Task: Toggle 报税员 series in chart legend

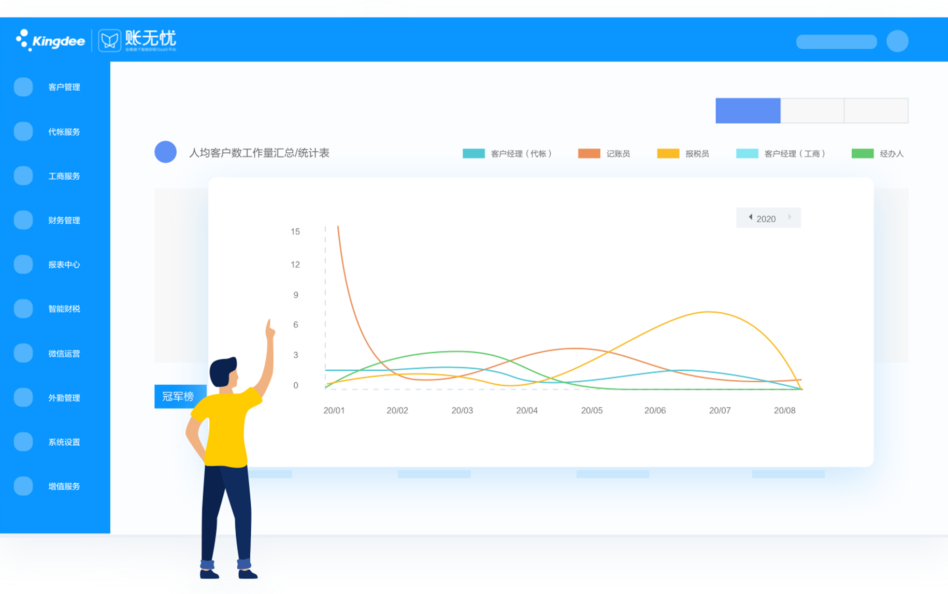Action: (x=683, y=154)
